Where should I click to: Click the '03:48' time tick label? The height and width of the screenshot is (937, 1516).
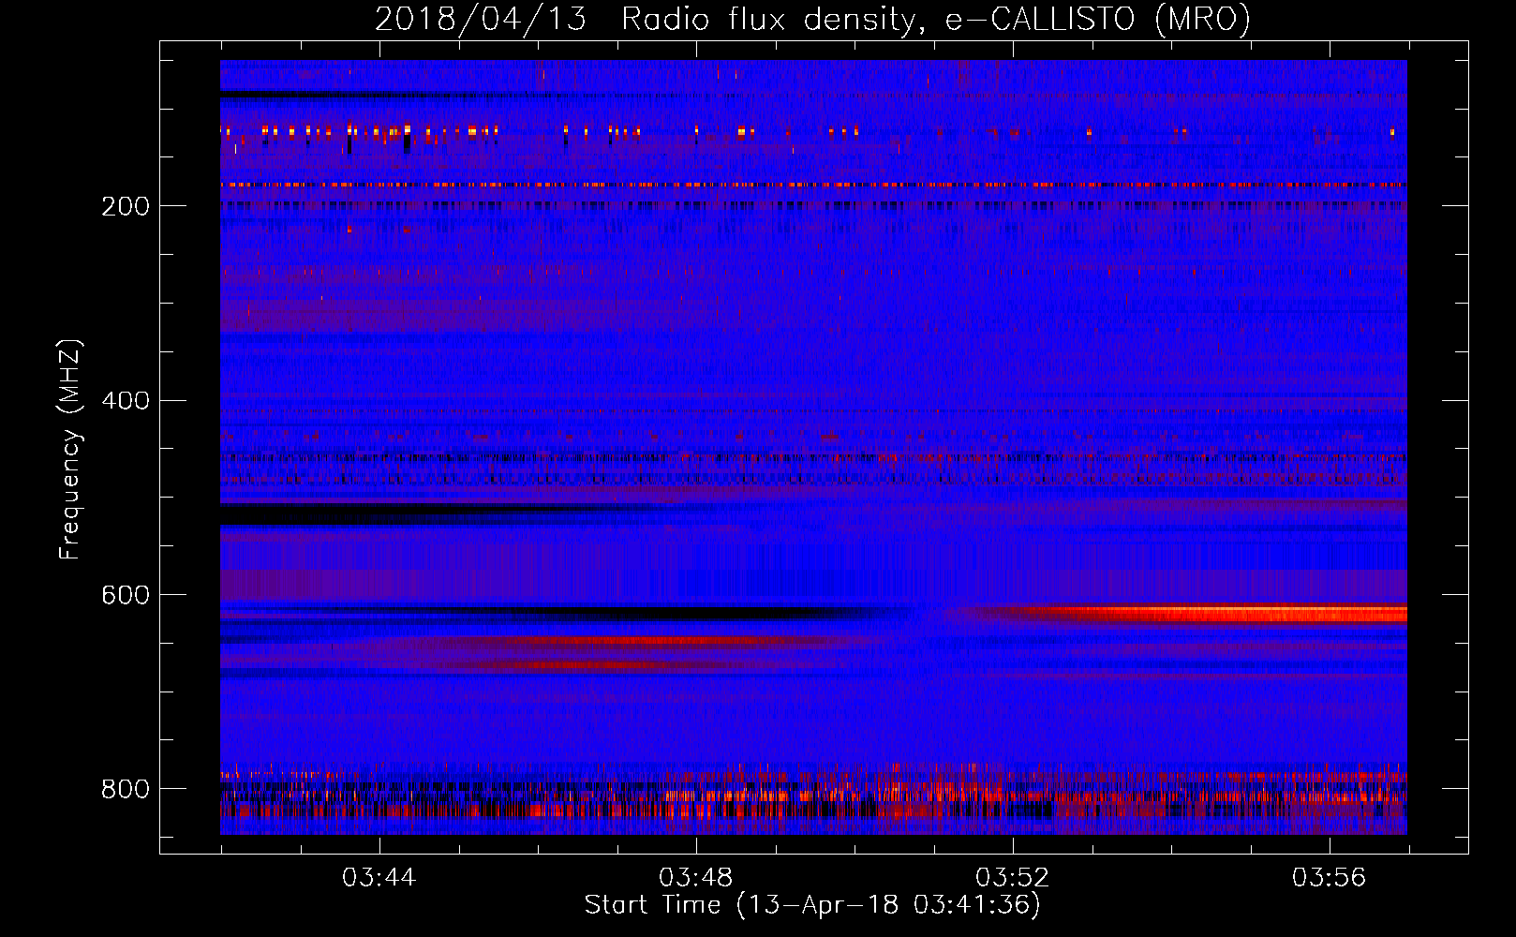[696, 878]
